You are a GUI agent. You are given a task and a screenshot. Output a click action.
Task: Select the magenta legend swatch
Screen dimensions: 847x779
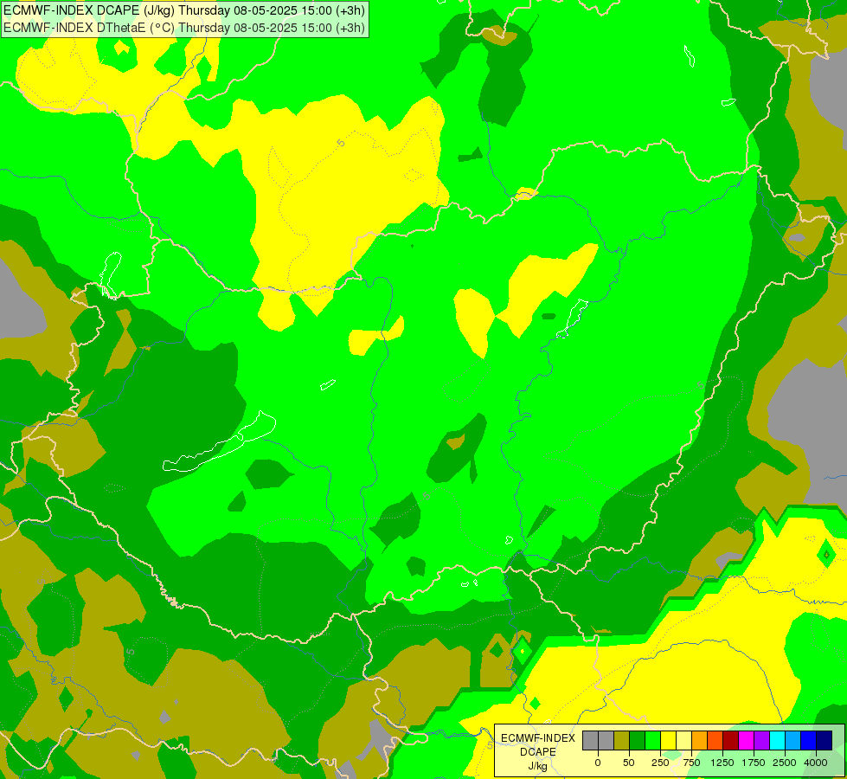pos(747,740)
